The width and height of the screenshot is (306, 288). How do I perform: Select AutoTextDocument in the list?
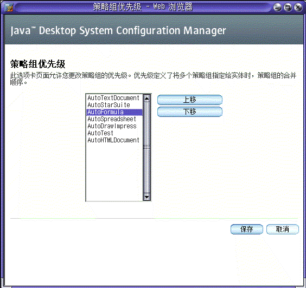(x=114, y=98)
